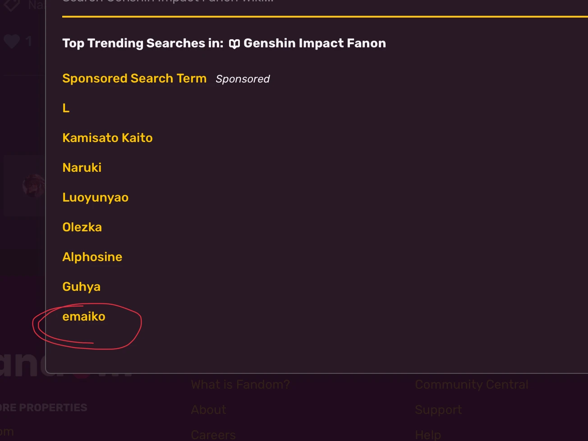The width and height of the screenshot is (588, 441).
Task: Open the Guhya search suggestion
Action: (x=82, y=287)
